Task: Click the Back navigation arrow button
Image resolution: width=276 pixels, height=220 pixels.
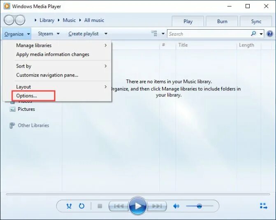Action: click(9, 20)
